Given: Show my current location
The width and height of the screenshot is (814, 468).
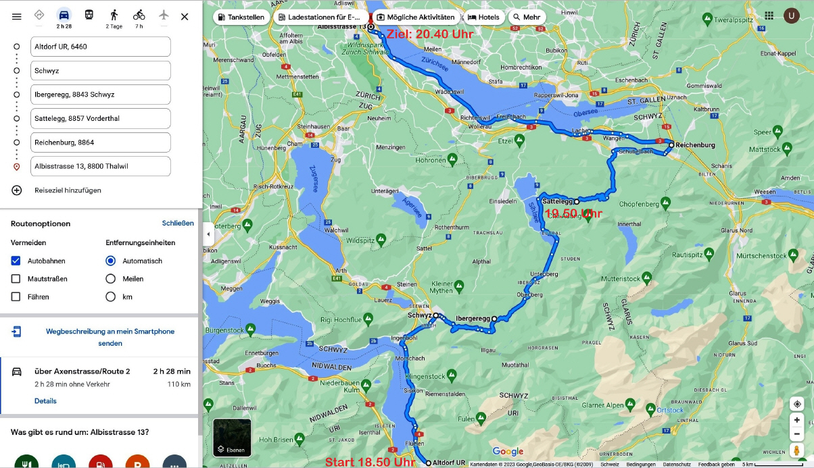Looking at the screenshot, I should point(797,404).
